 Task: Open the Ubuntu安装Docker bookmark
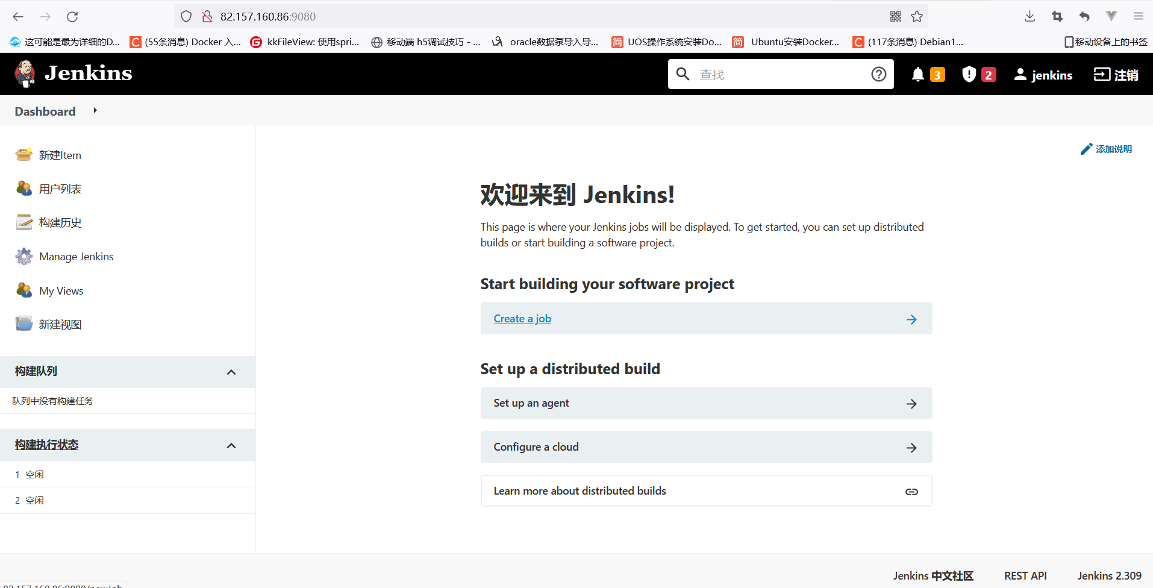786,42
